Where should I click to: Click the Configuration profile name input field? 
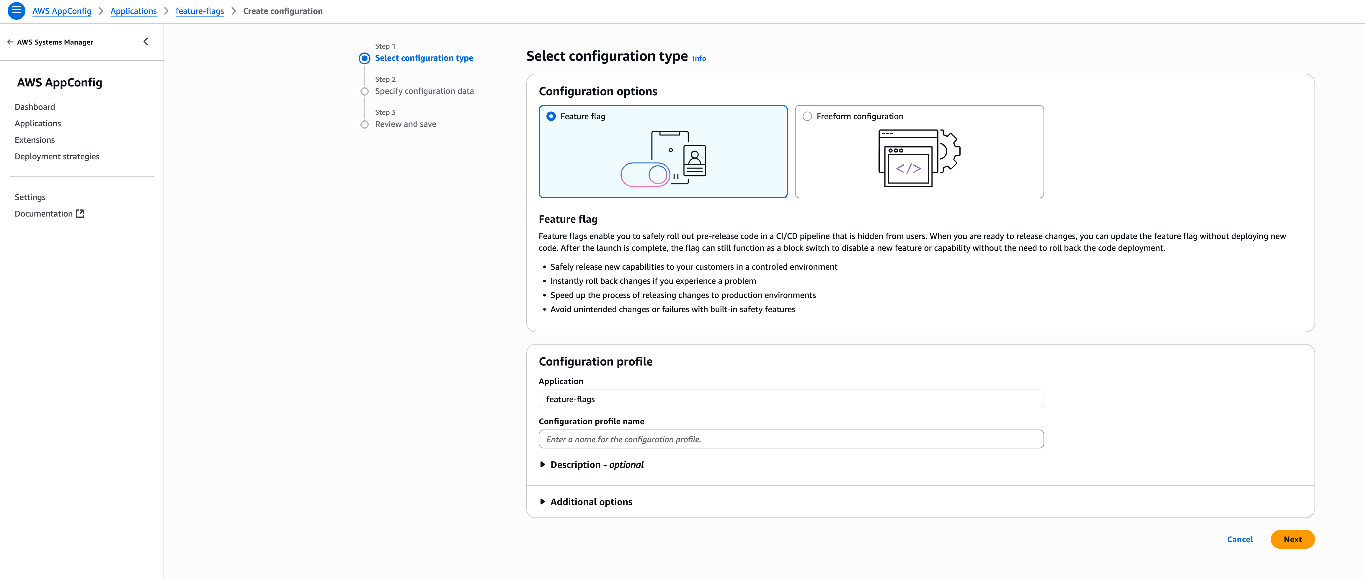click(791, 439)
